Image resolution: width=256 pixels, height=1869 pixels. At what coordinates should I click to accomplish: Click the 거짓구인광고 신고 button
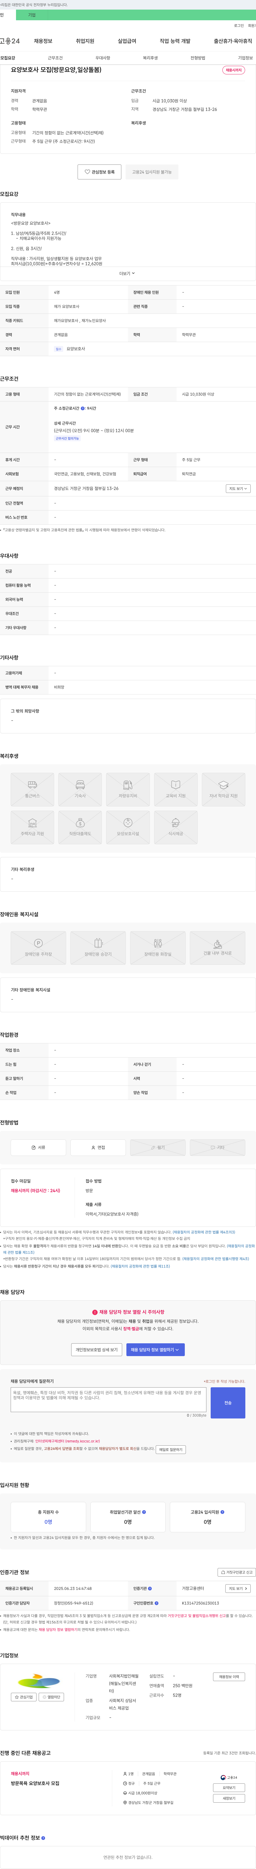click(237, 1572)
